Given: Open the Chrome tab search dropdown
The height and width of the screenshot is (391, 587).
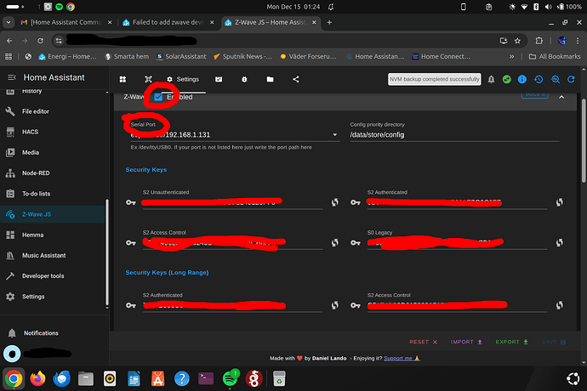Looking at the screenshot, I should [x=9, y=22].
